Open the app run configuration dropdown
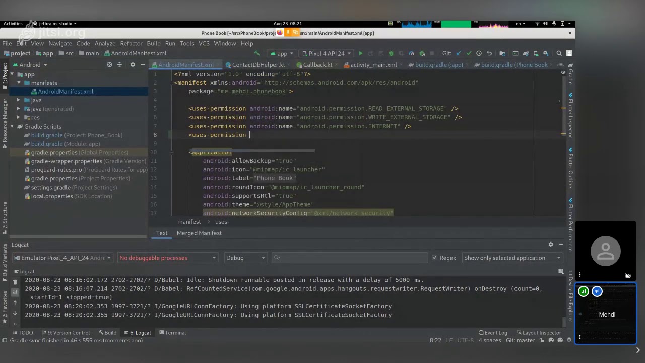 (x=282, y=53)
